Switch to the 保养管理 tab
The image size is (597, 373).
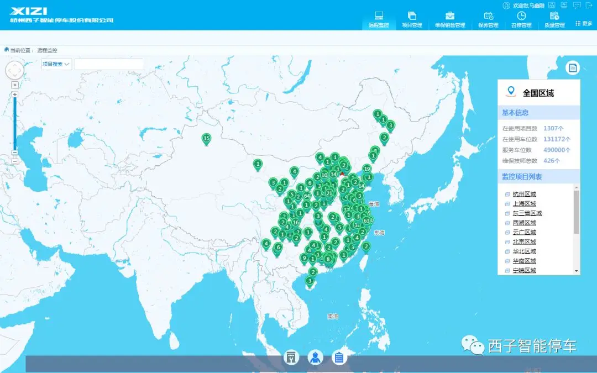(x=488, y=19)
